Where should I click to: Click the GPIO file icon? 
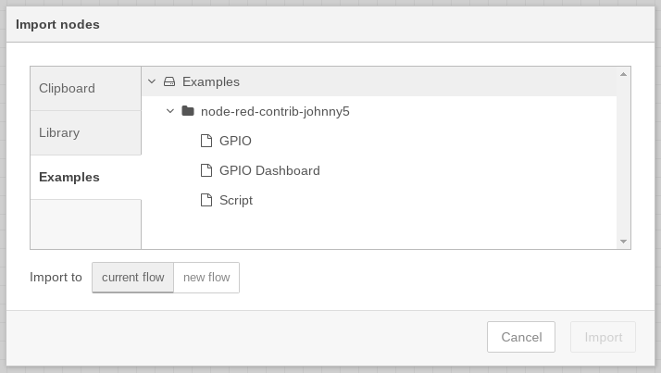pyautogui.click(x=206, y=141)
